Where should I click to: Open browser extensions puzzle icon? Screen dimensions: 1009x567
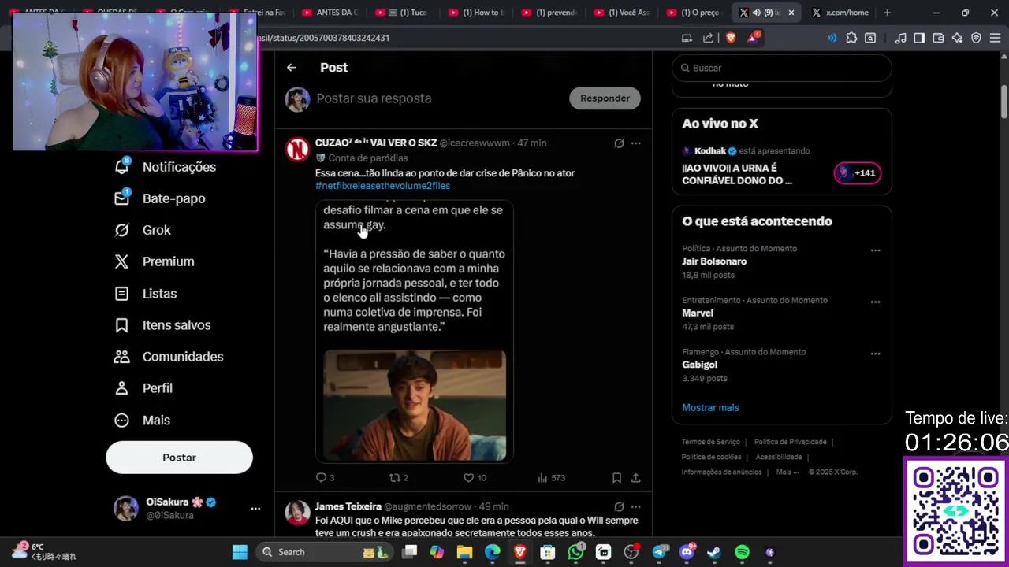click(x=851, y=38)
